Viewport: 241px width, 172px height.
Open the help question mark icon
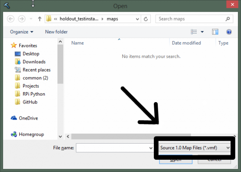click(229, 32)
